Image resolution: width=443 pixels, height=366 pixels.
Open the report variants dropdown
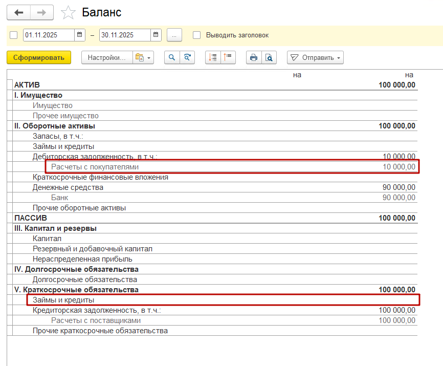tap(143, 58)
